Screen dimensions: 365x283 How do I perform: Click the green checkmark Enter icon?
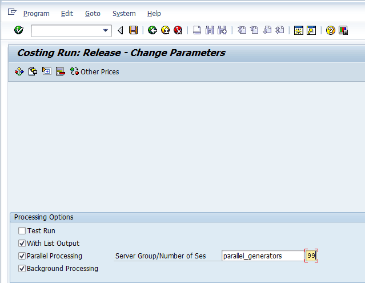click(19, 30)
